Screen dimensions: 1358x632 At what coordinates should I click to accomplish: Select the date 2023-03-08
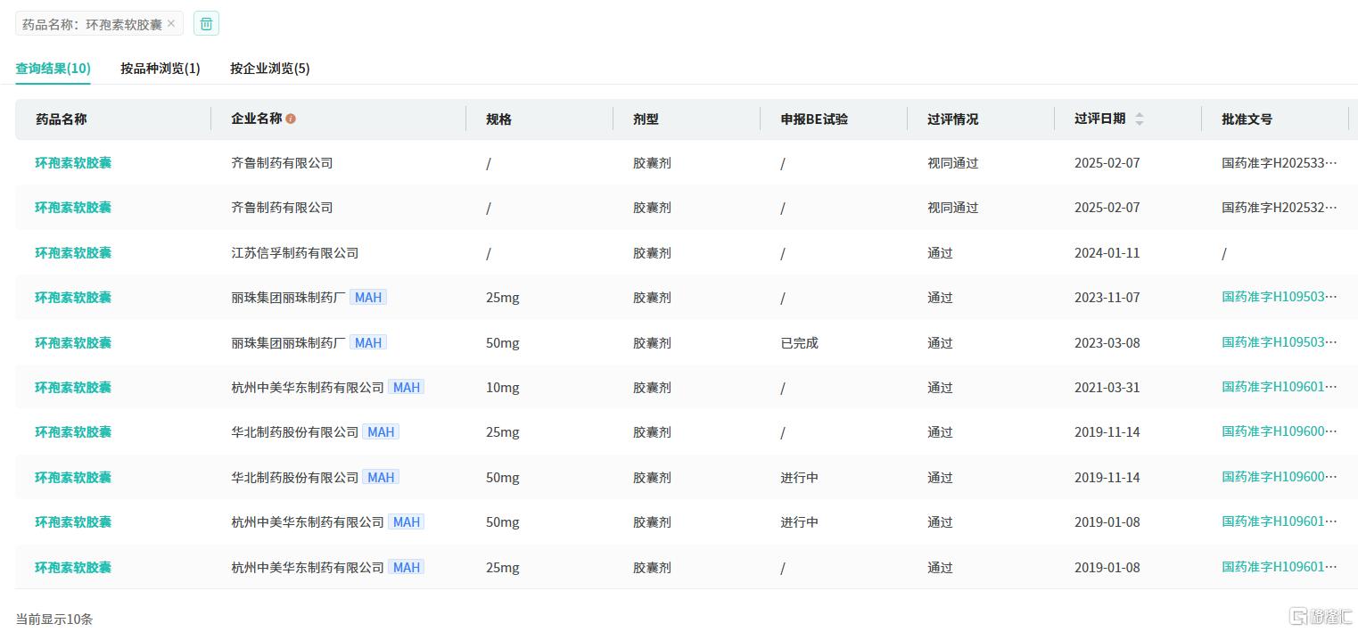(x=1107, y=343)
